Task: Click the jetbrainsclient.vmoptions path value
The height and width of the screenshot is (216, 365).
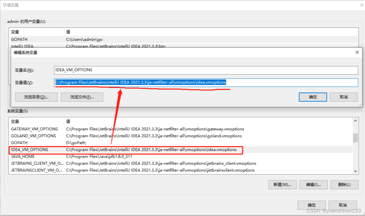Action: pyautogui.click(x=160, y=170)
